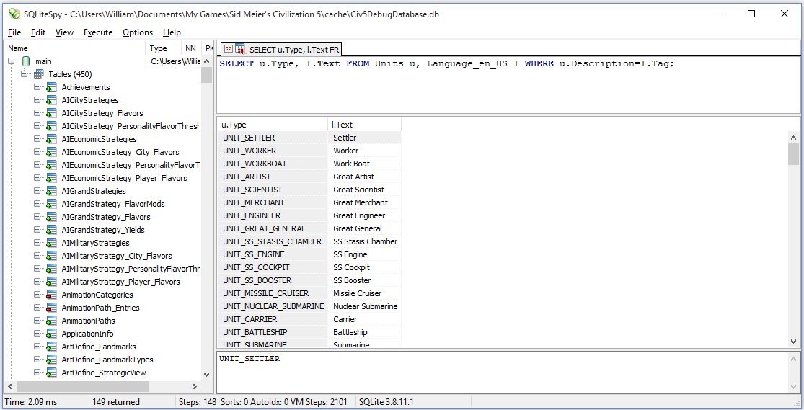Click the cell value pane showing UNIT_SETTLER
Image resolution: width=804 pixels, height=410 pixels.
pyautogui.click(x=503, y=372)
